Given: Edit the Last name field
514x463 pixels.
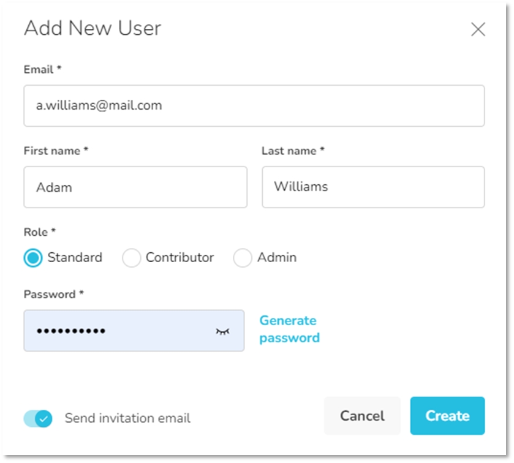Looking at the screenshot, I should click(x=372, y=187).
